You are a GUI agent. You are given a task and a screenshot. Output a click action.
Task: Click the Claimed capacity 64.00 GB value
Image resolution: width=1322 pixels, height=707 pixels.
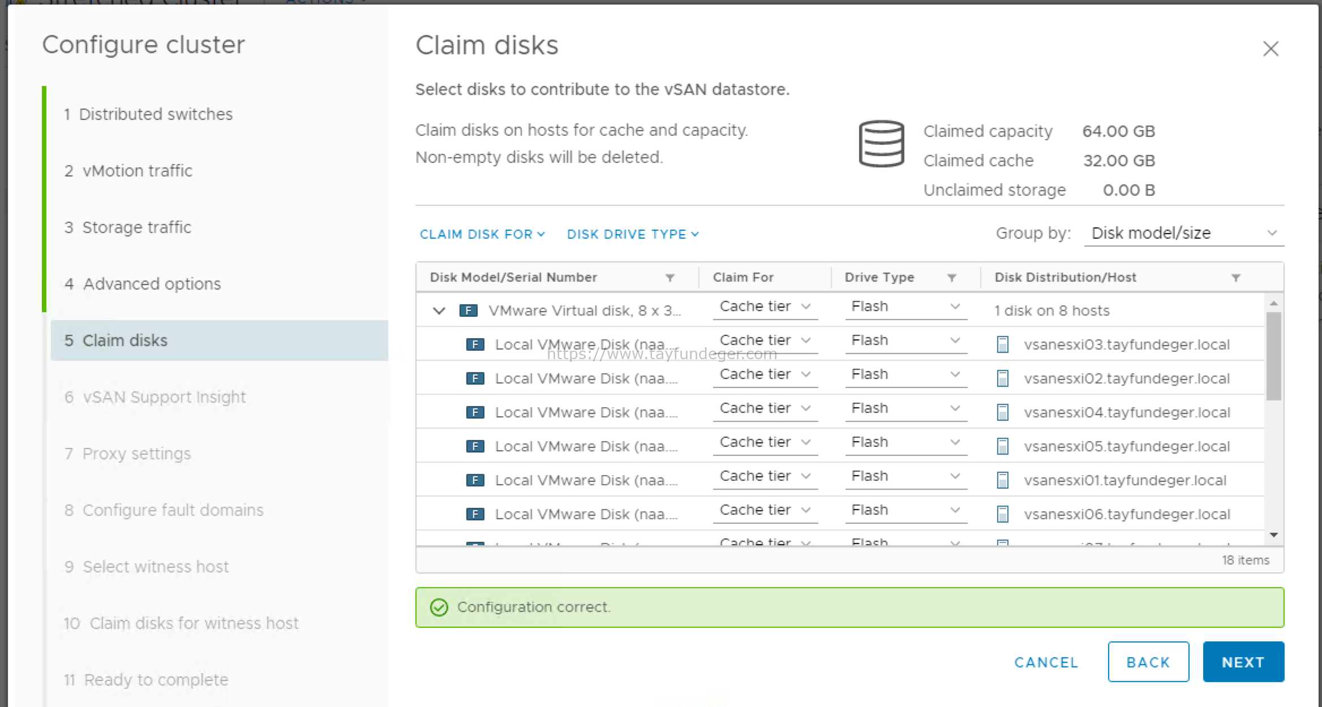point(1118,131)
